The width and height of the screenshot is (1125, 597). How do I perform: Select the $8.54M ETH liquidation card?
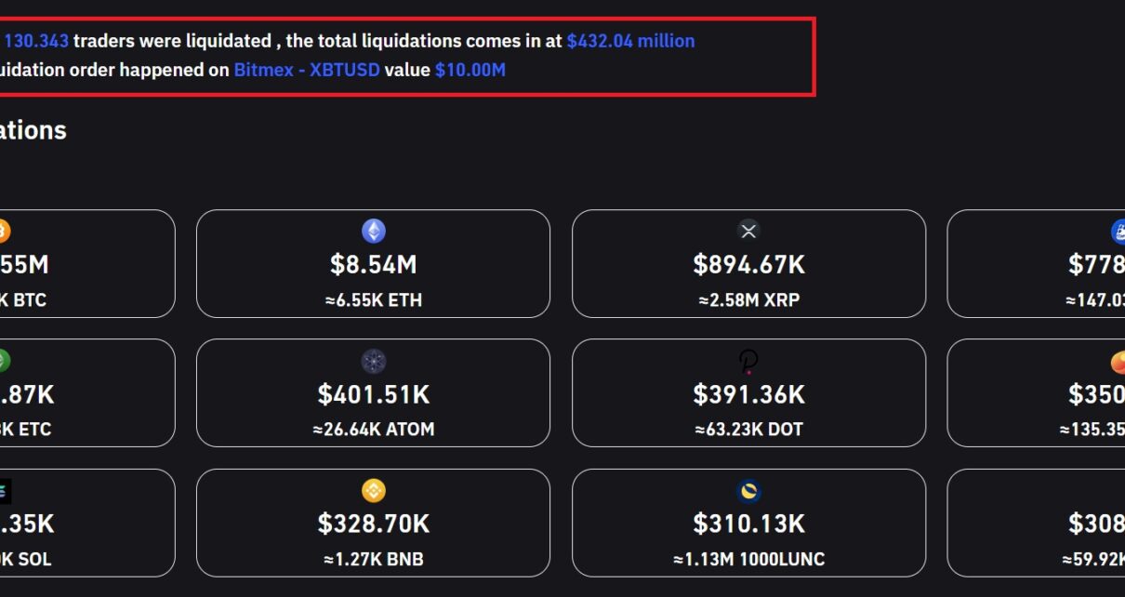pos(373,264)
